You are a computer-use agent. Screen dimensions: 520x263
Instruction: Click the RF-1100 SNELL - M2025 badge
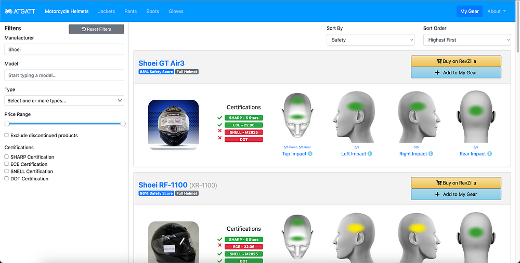tap(244, 254)
